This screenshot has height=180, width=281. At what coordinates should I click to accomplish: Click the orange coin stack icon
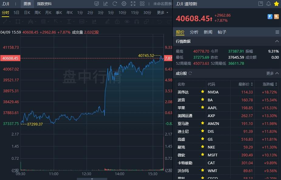coord(276,17)
